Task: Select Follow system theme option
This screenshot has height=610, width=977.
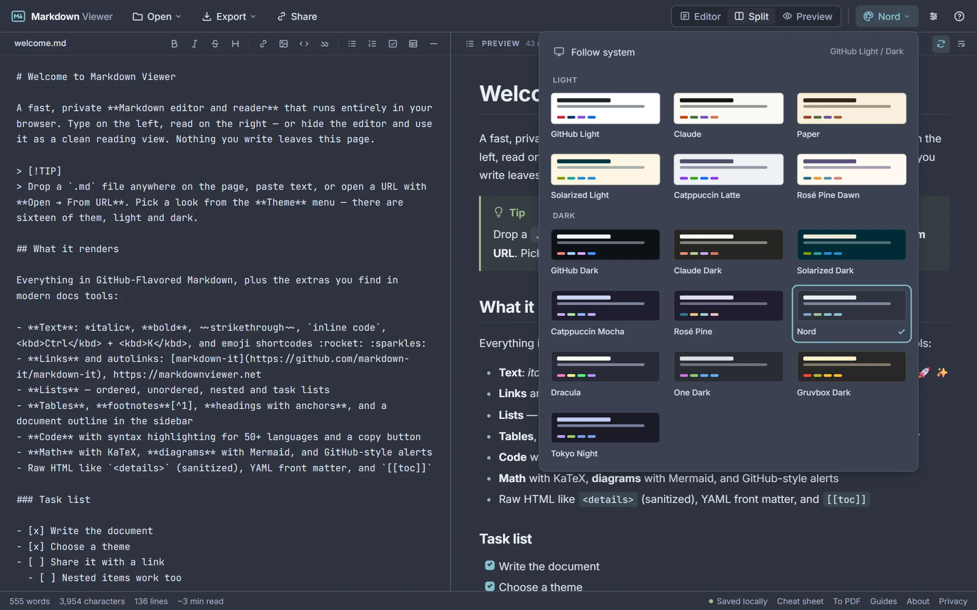Action: (x=729, y=52)
